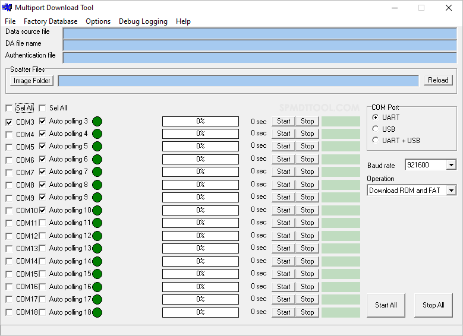
Task: Close the Multiport Download Tool window
Action: 449,8
